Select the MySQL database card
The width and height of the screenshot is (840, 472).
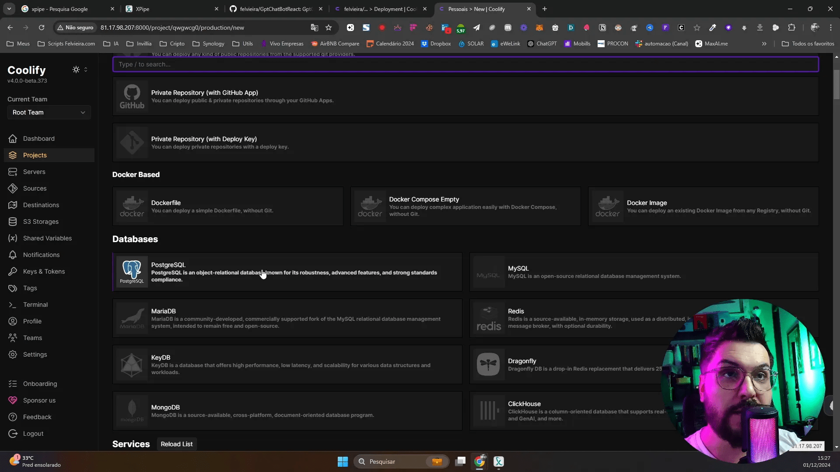tap(644, 272)
